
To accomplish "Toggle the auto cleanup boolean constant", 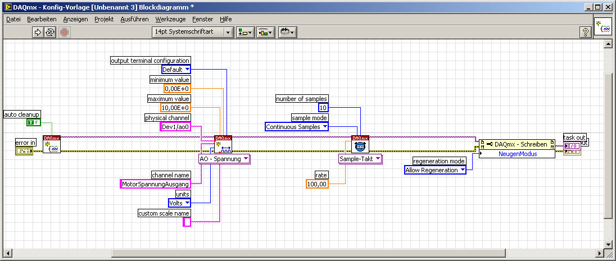I will [x=34, y=122].
